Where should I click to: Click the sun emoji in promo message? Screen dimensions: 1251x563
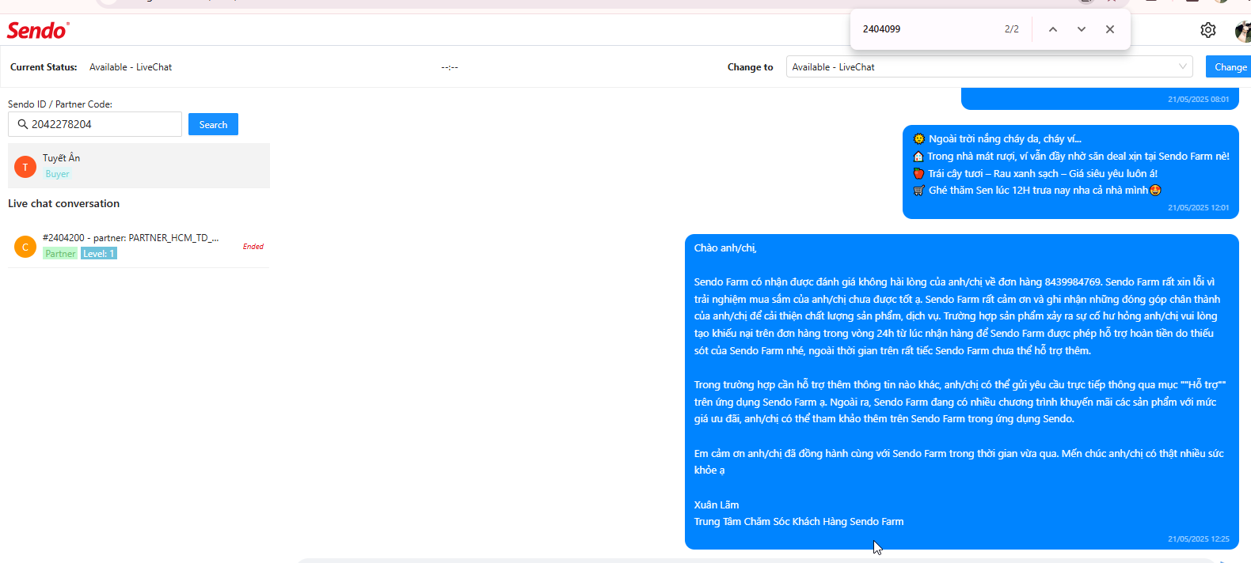click(x=918, y=138)
